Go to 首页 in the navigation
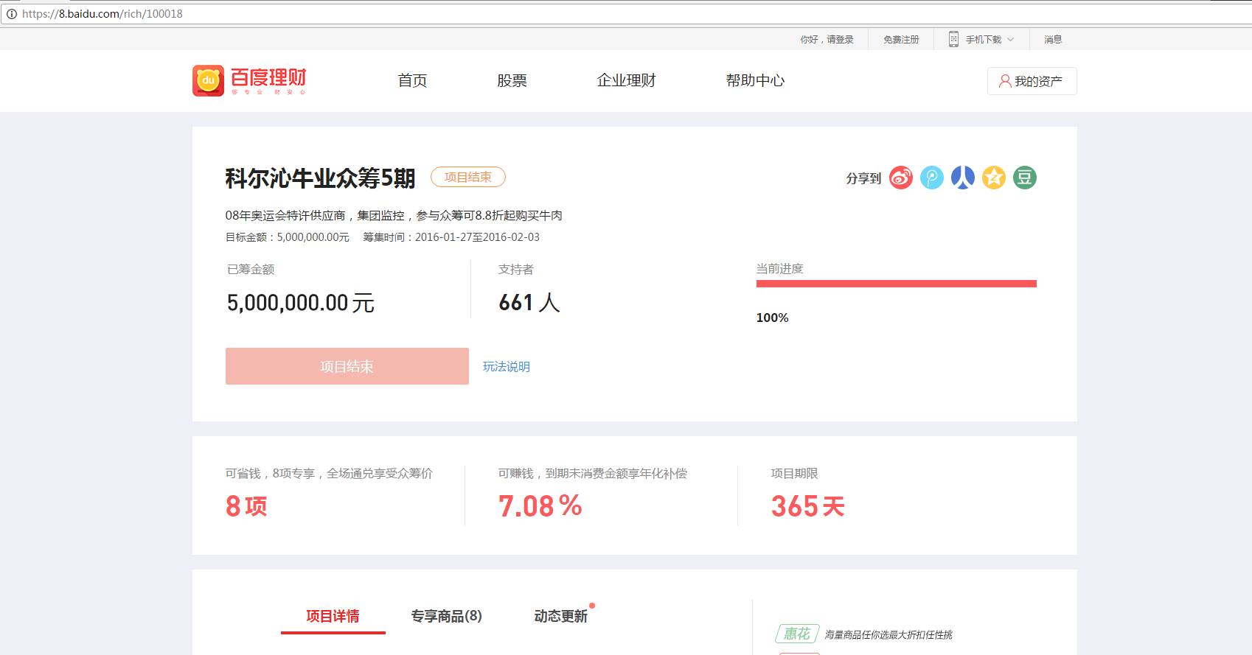Viewport: 1252px width, 655px height. tap(412, 80)
